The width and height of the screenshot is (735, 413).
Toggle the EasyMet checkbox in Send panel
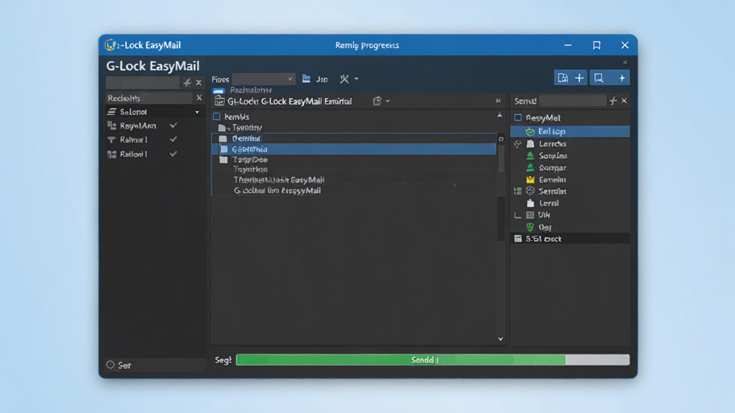click(518, 118)
